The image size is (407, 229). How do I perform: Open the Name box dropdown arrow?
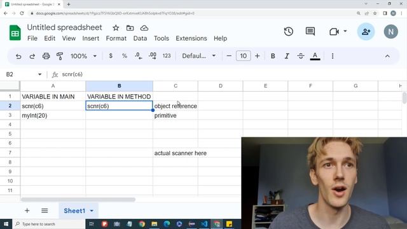(x=39, y=74)
